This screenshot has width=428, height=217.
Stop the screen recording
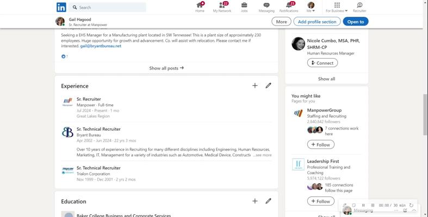tap(373, 205)
